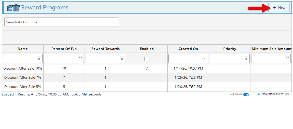Open the Discount After Sale 7% row
This screenshot has height=129, width=293.
pyautogui.click(x=23, y=77)
